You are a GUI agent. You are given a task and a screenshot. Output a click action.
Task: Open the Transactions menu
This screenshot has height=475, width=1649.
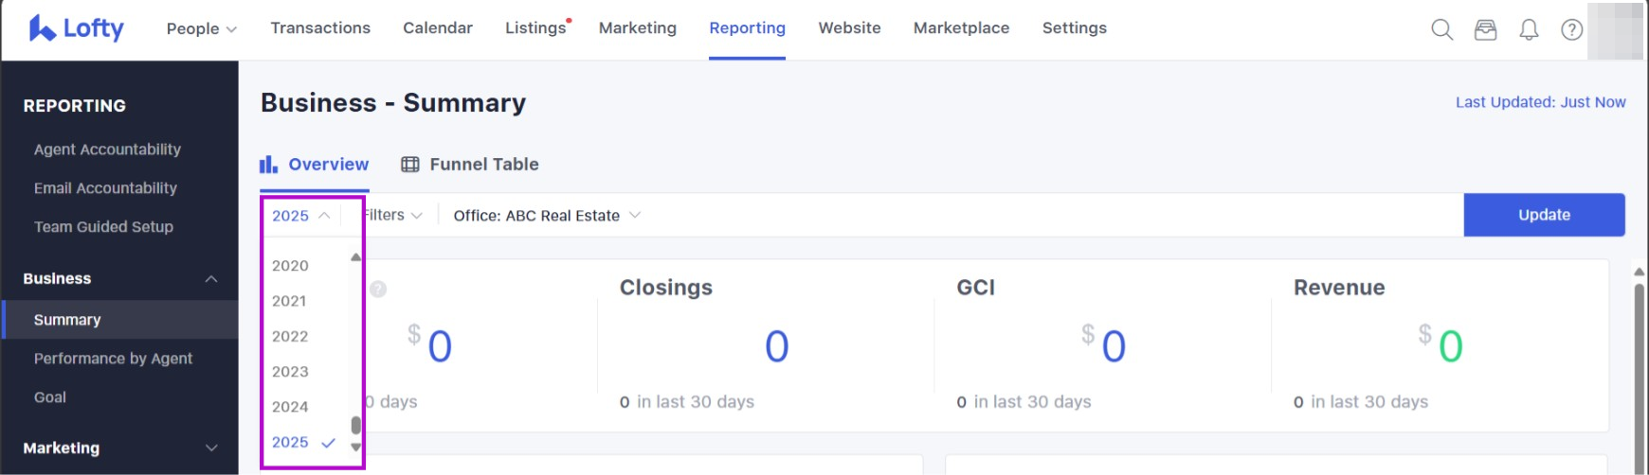[x=320, y=28]
